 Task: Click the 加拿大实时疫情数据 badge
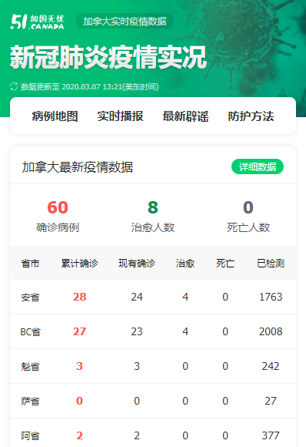[x=125, y=21]
